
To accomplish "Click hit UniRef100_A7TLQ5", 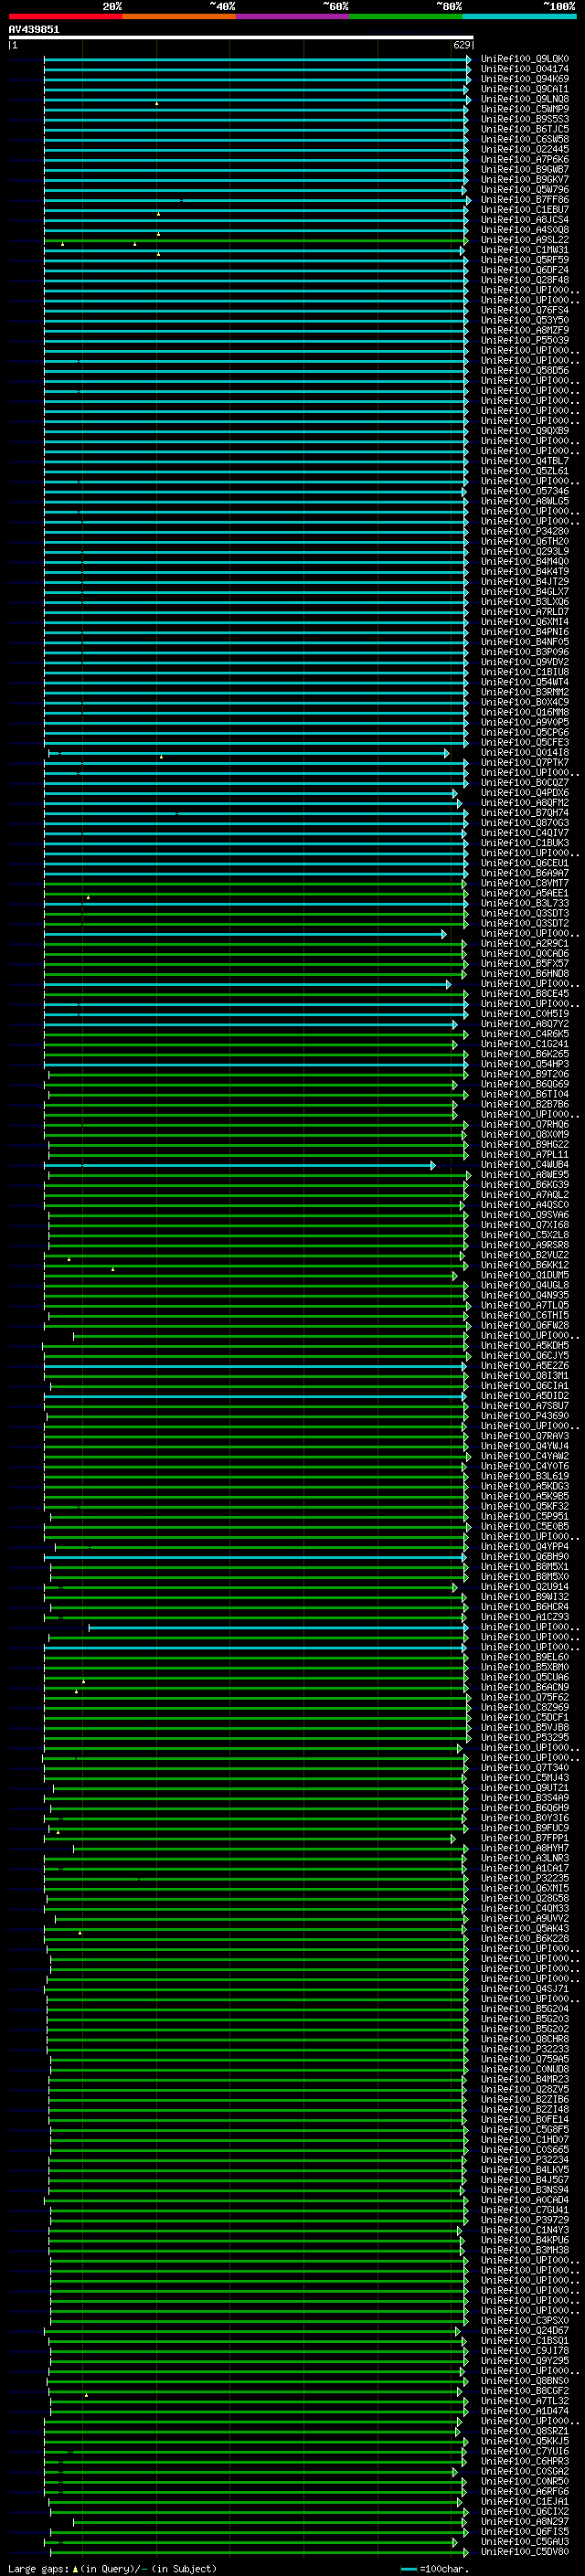I will pos(525,1306).
